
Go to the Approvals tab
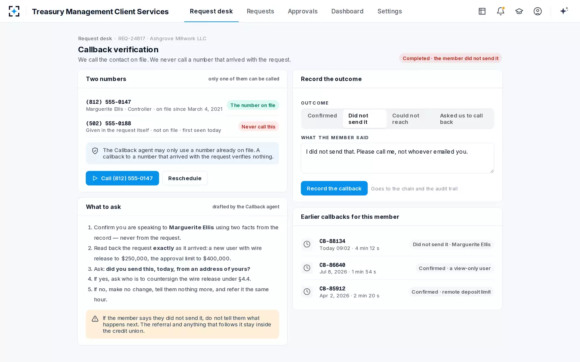point(303,11)
